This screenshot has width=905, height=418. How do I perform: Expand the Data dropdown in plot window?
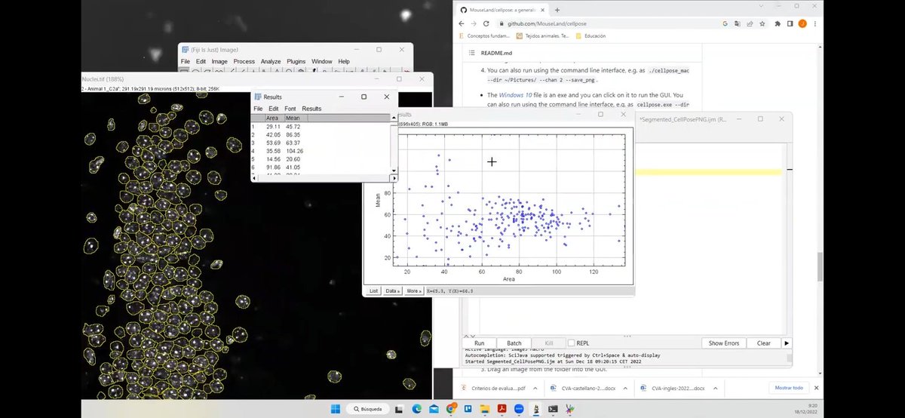392,290
